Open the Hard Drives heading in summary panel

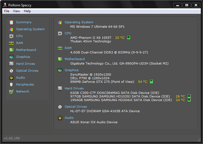pyautogui.click(x=74, y=88)
